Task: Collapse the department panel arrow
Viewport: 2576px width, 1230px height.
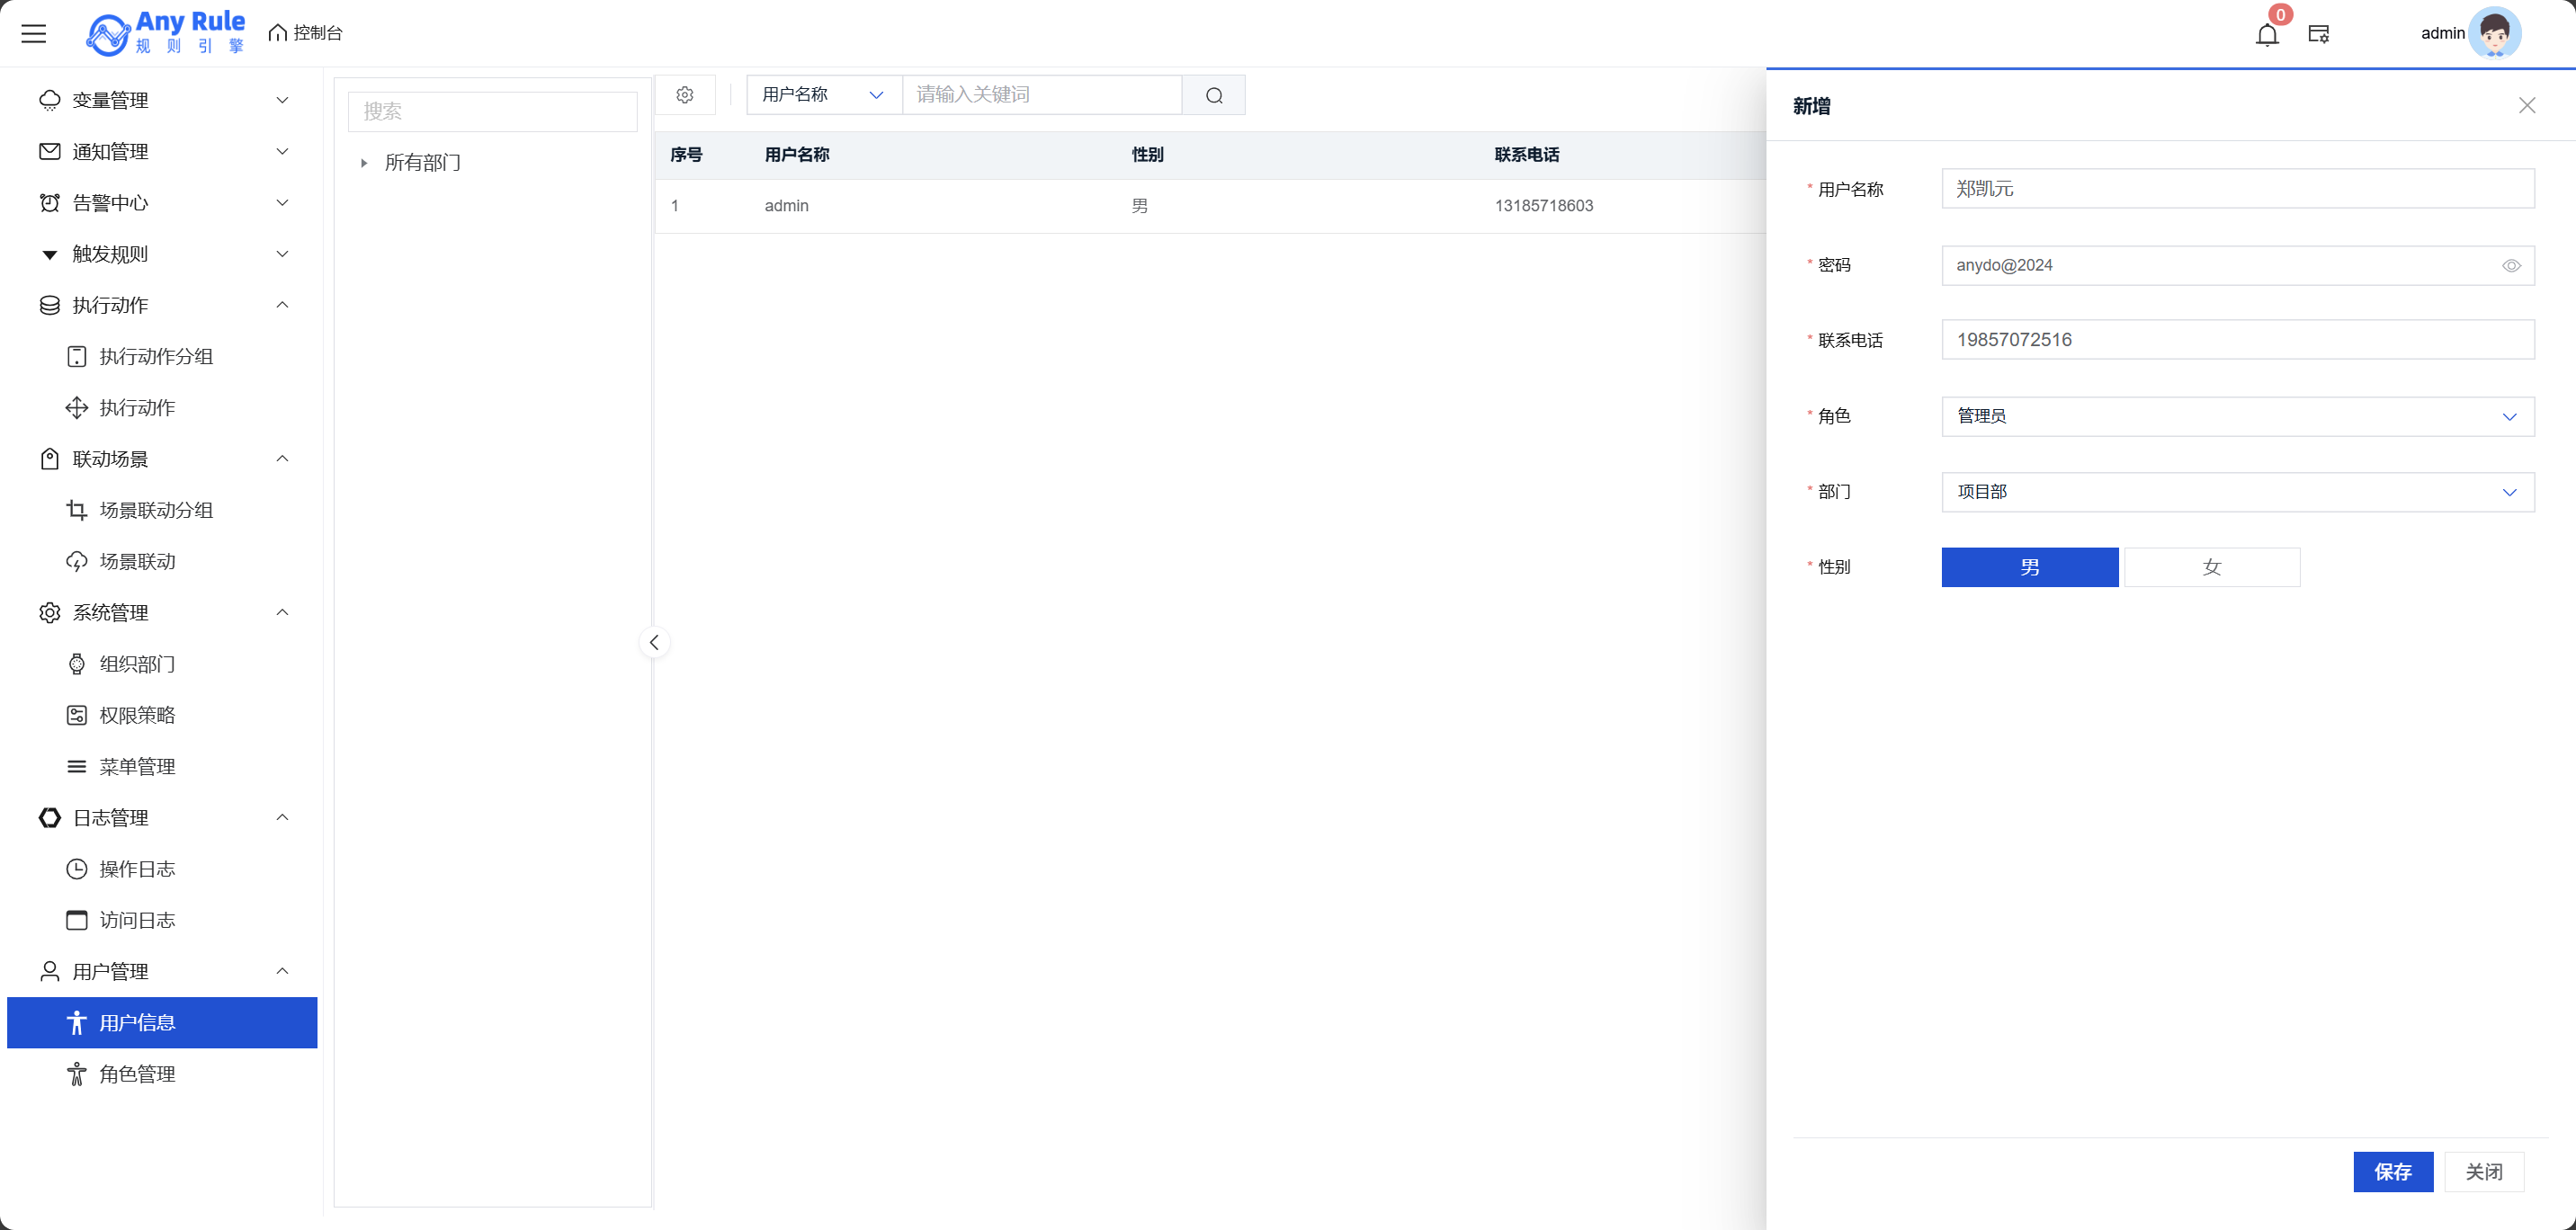Action: (x=654, y=642)
